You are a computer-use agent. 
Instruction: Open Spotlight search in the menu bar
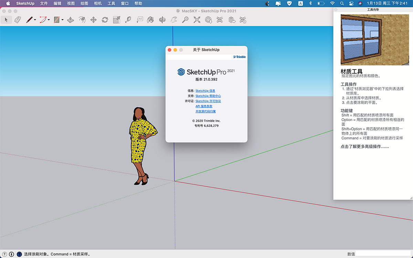click(x=342, y=3)
